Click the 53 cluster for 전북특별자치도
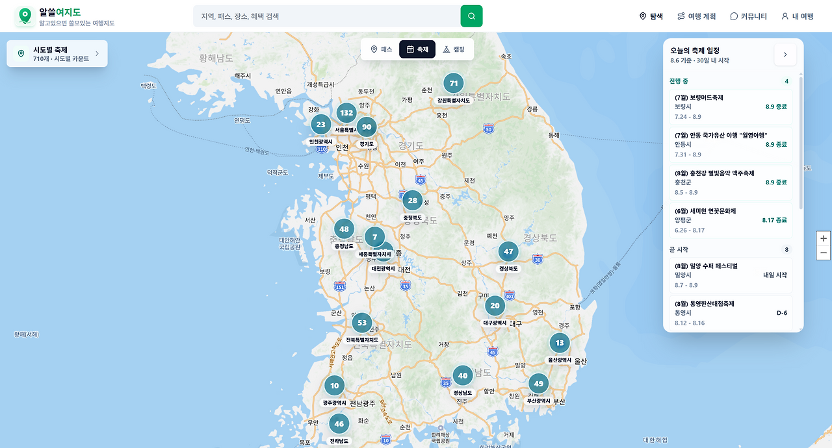The image size is (832, 448). point(362,323)
